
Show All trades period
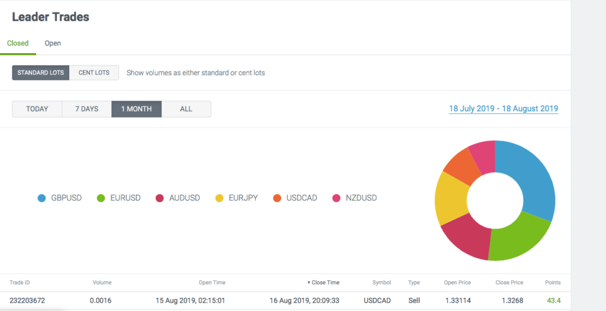pyautogui.click(x=186, y=109)
